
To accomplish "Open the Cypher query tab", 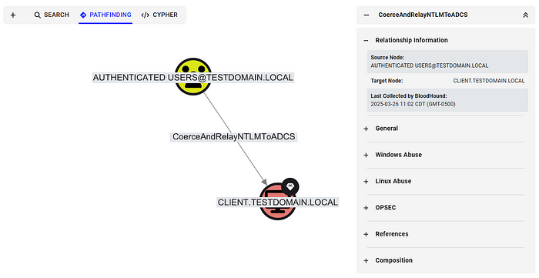I will pyautogui.click(x=159, y=15).
